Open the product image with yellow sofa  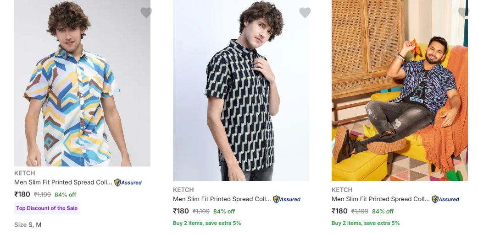coord(400,91)
